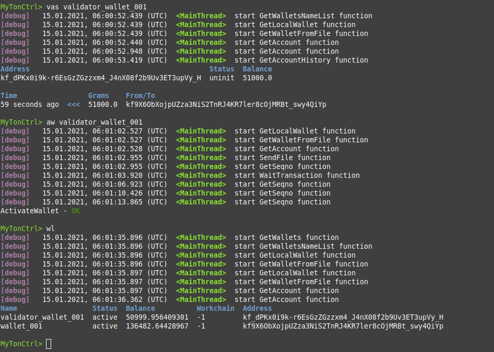Viewport: 494px width, 352px height.
Task: Select the 'ActivateWallet - OK' result line
Action: click(41, 211)
